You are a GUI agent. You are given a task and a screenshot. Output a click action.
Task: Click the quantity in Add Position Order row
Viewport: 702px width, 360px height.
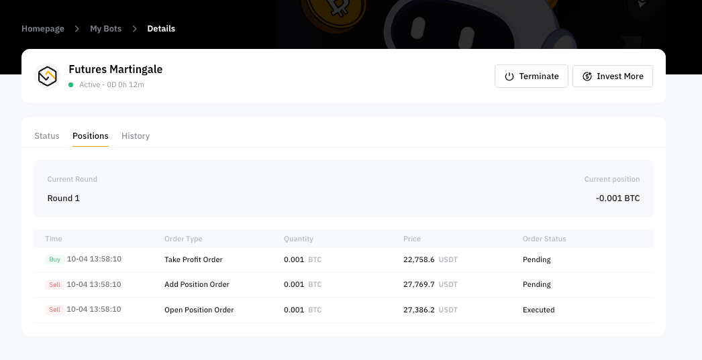[x=303, y=284]
